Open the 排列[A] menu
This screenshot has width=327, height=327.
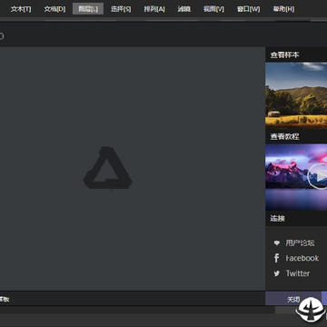(x=154, y=9)
